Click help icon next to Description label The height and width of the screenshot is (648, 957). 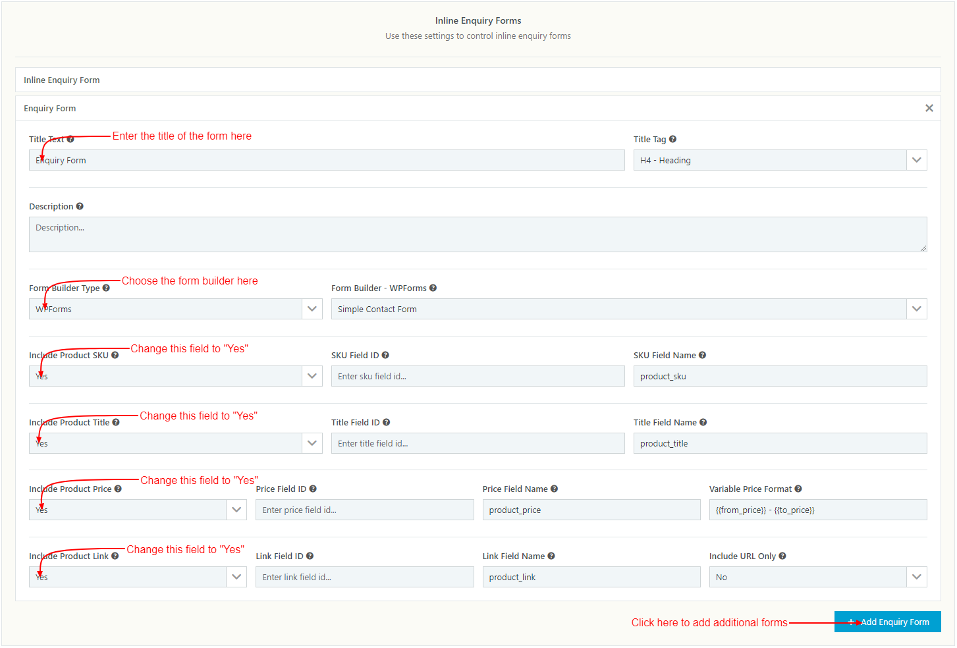tap(80, 207)
